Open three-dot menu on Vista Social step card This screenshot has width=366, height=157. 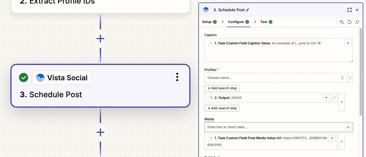[177, 77]
